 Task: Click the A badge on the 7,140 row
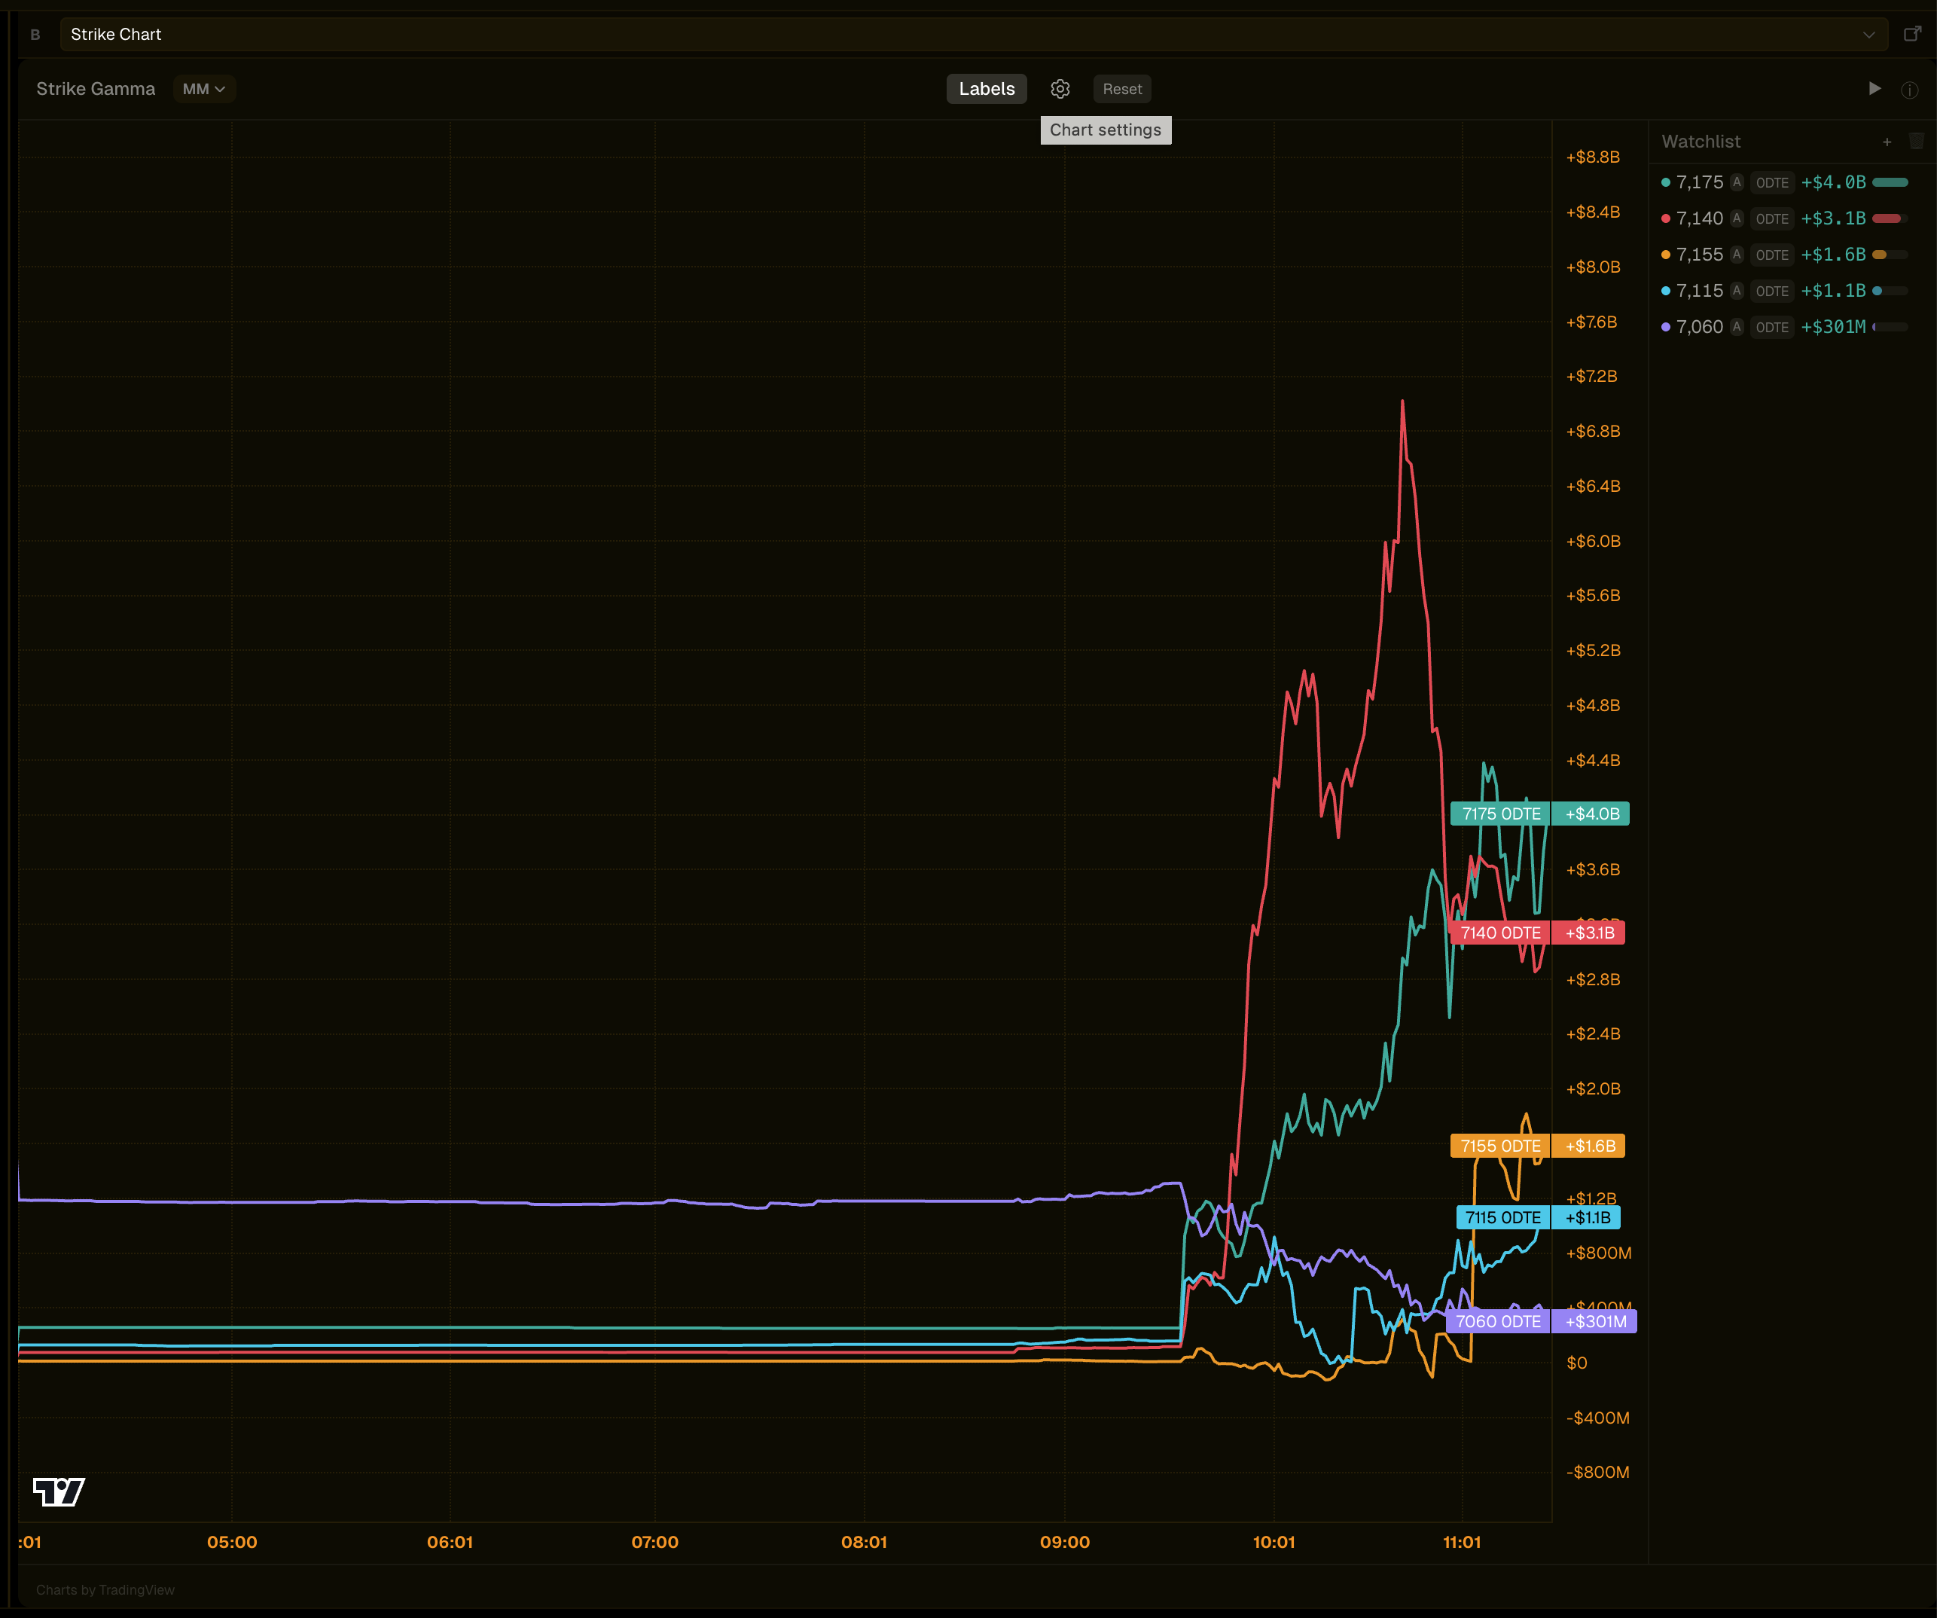click(x=1737, y=218)
